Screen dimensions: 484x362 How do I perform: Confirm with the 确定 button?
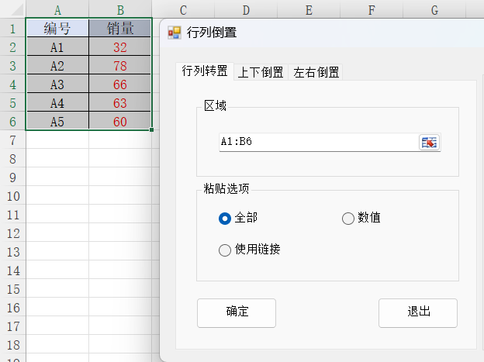click(237, 312)
